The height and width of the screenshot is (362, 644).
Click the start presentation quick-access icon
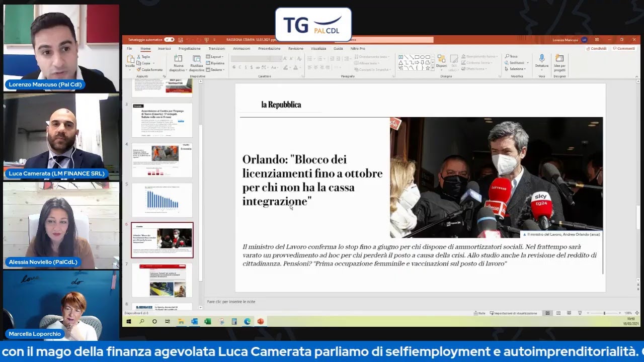point(206,40)
